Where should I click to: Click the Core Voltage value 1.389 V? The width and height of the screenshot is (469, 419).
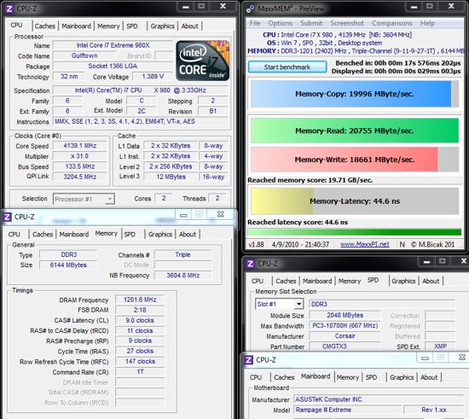pyautogui.click(x=153, y=76)
